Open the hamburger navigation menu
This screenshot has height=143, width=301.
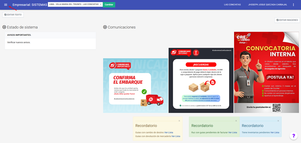pyautogui.click(x=5, y=5)
